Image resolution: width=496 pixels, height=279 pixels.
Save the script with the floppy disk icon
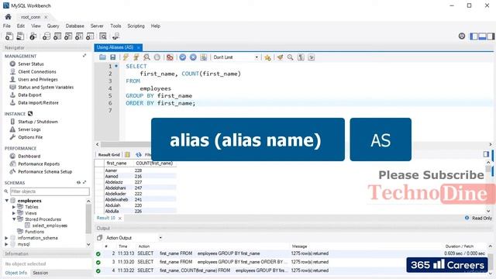click(113, 57)
